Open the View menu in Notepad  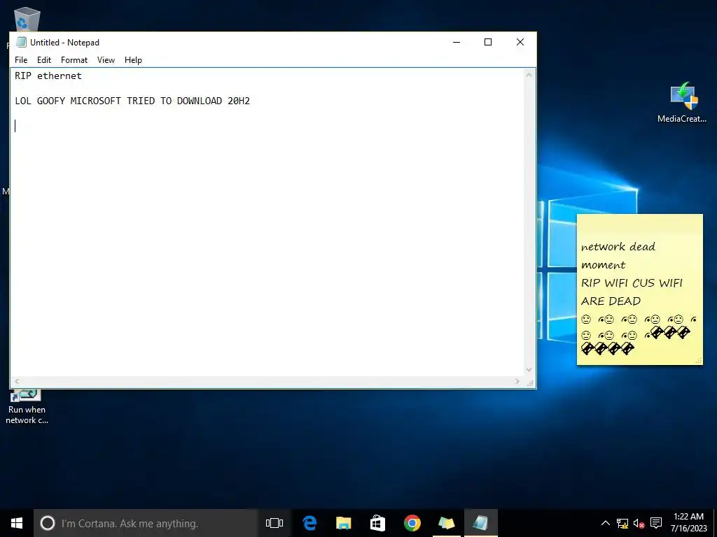coord(106,60)
